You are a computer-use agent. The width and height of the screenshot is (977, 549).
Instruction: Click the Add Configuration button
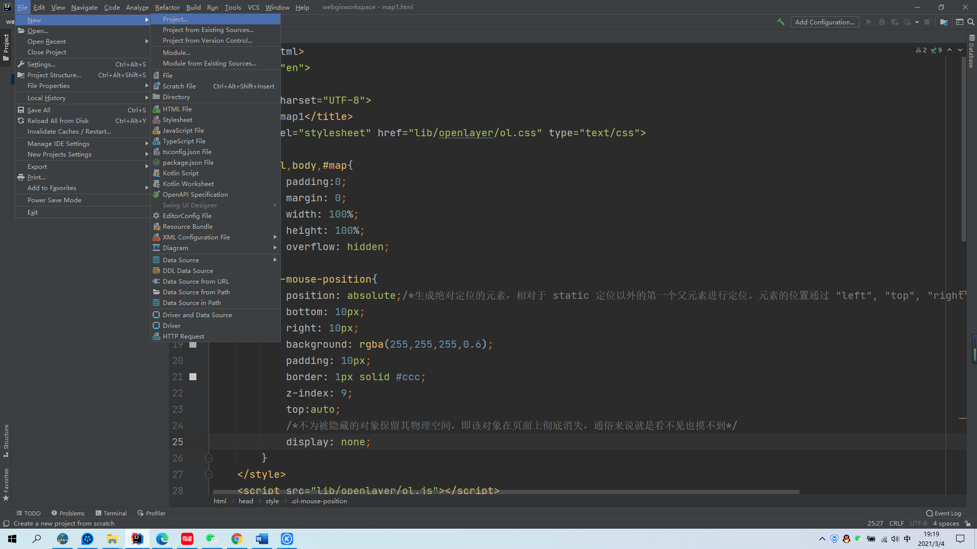pyautogui.click(x=824, y=22)
